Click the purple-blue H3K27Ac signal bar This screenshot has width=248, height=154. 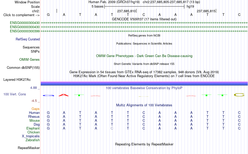click(144, 84)
